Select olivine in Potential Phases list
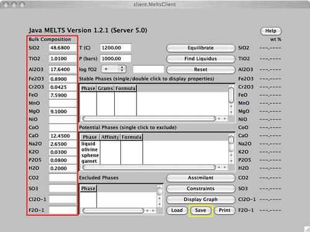Screen dimensions: 310x232 pyautogui.click(x=89, y=150)
